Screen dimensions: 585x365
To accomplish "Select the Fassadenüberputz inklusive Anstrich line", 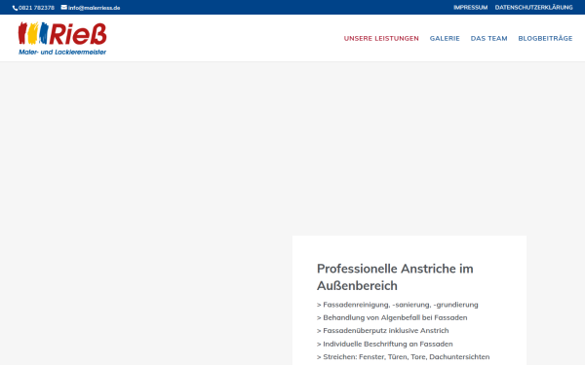I will pos(383,331).
